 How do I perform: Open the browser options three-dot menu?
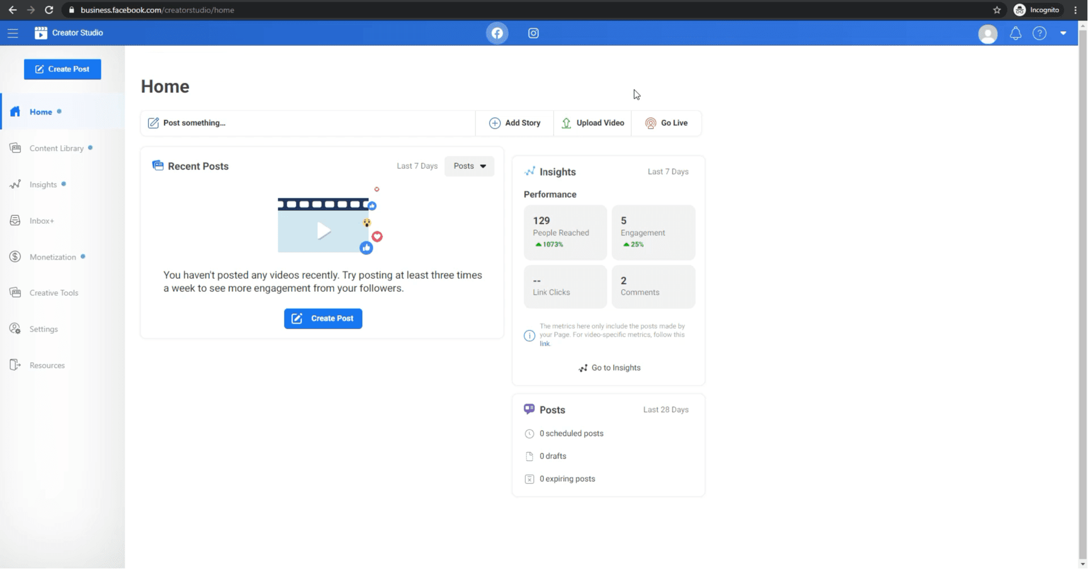tap(1076, 10)
